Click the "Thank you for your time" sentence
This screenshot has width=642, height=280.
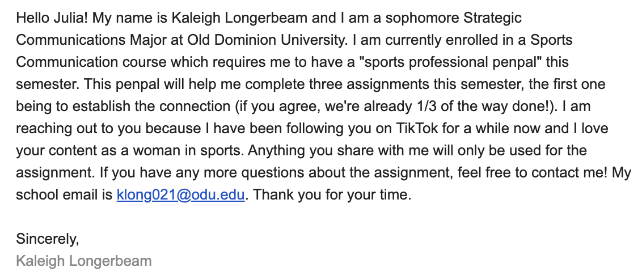coord(332,196)
